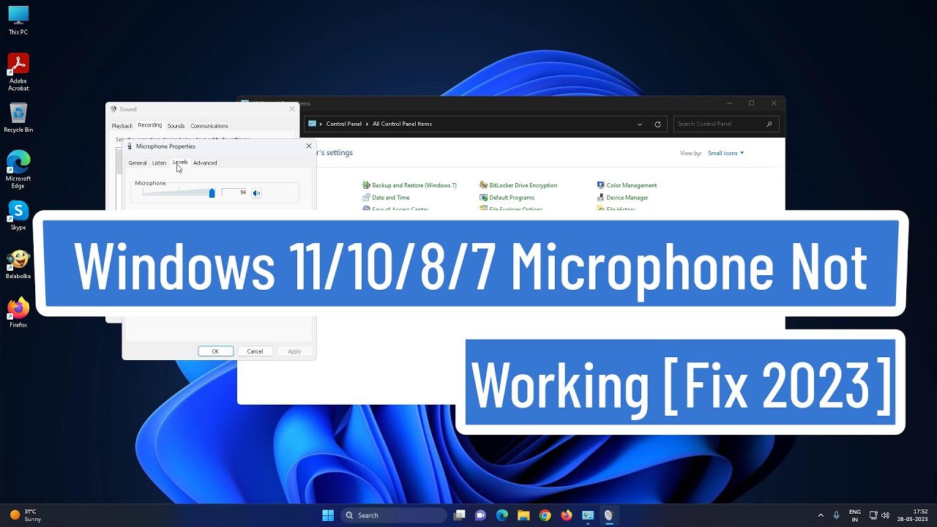The image size is (937, 527).
Task: Open the clock and date flyout
Action: pyautogui.click(x=913, y=515)
